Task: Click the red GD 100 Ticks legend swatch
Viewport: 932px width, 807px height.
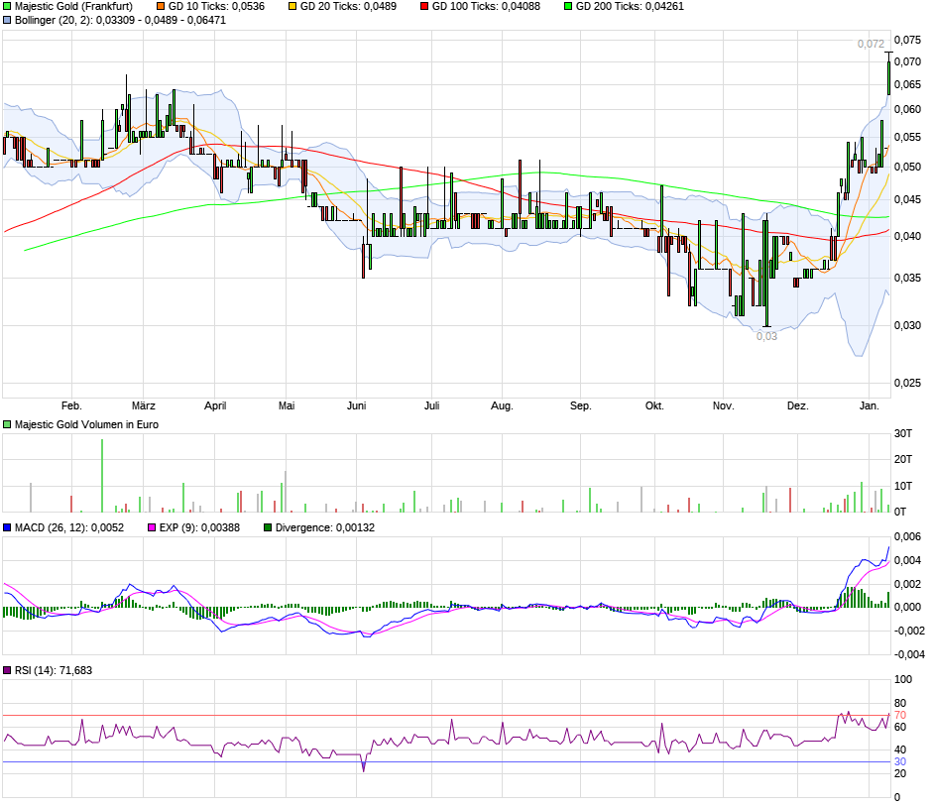Action: (x=424, y=7)
